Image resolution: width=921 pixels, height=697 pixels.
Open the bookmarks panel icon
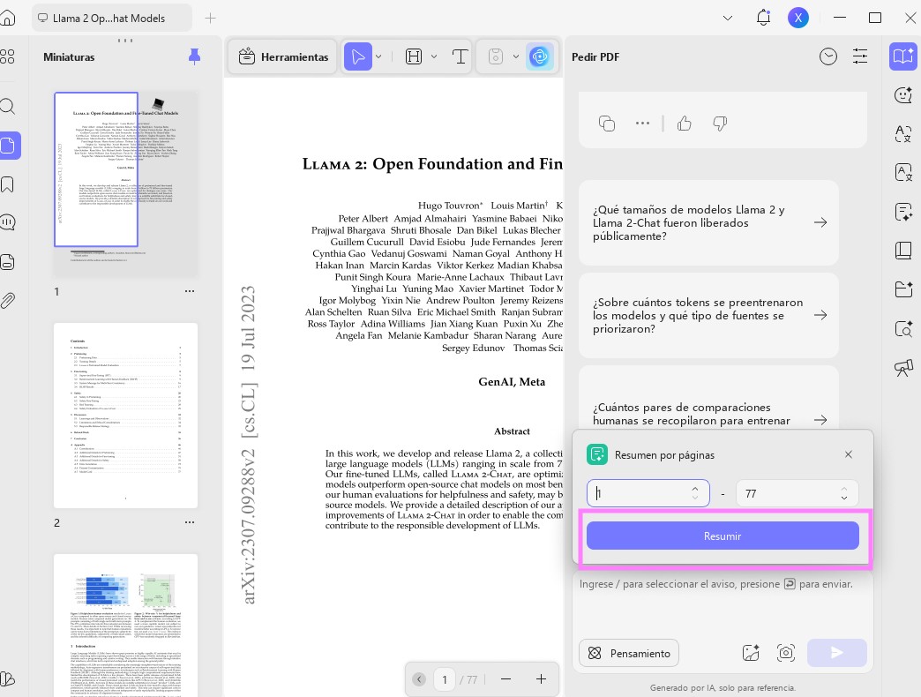point(7,184)
